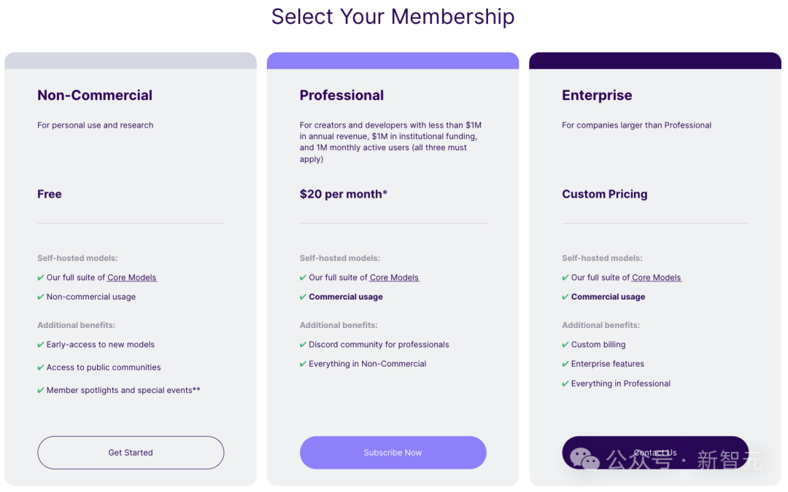
Task: Click the Get Started button
Action: coord(131,453)
